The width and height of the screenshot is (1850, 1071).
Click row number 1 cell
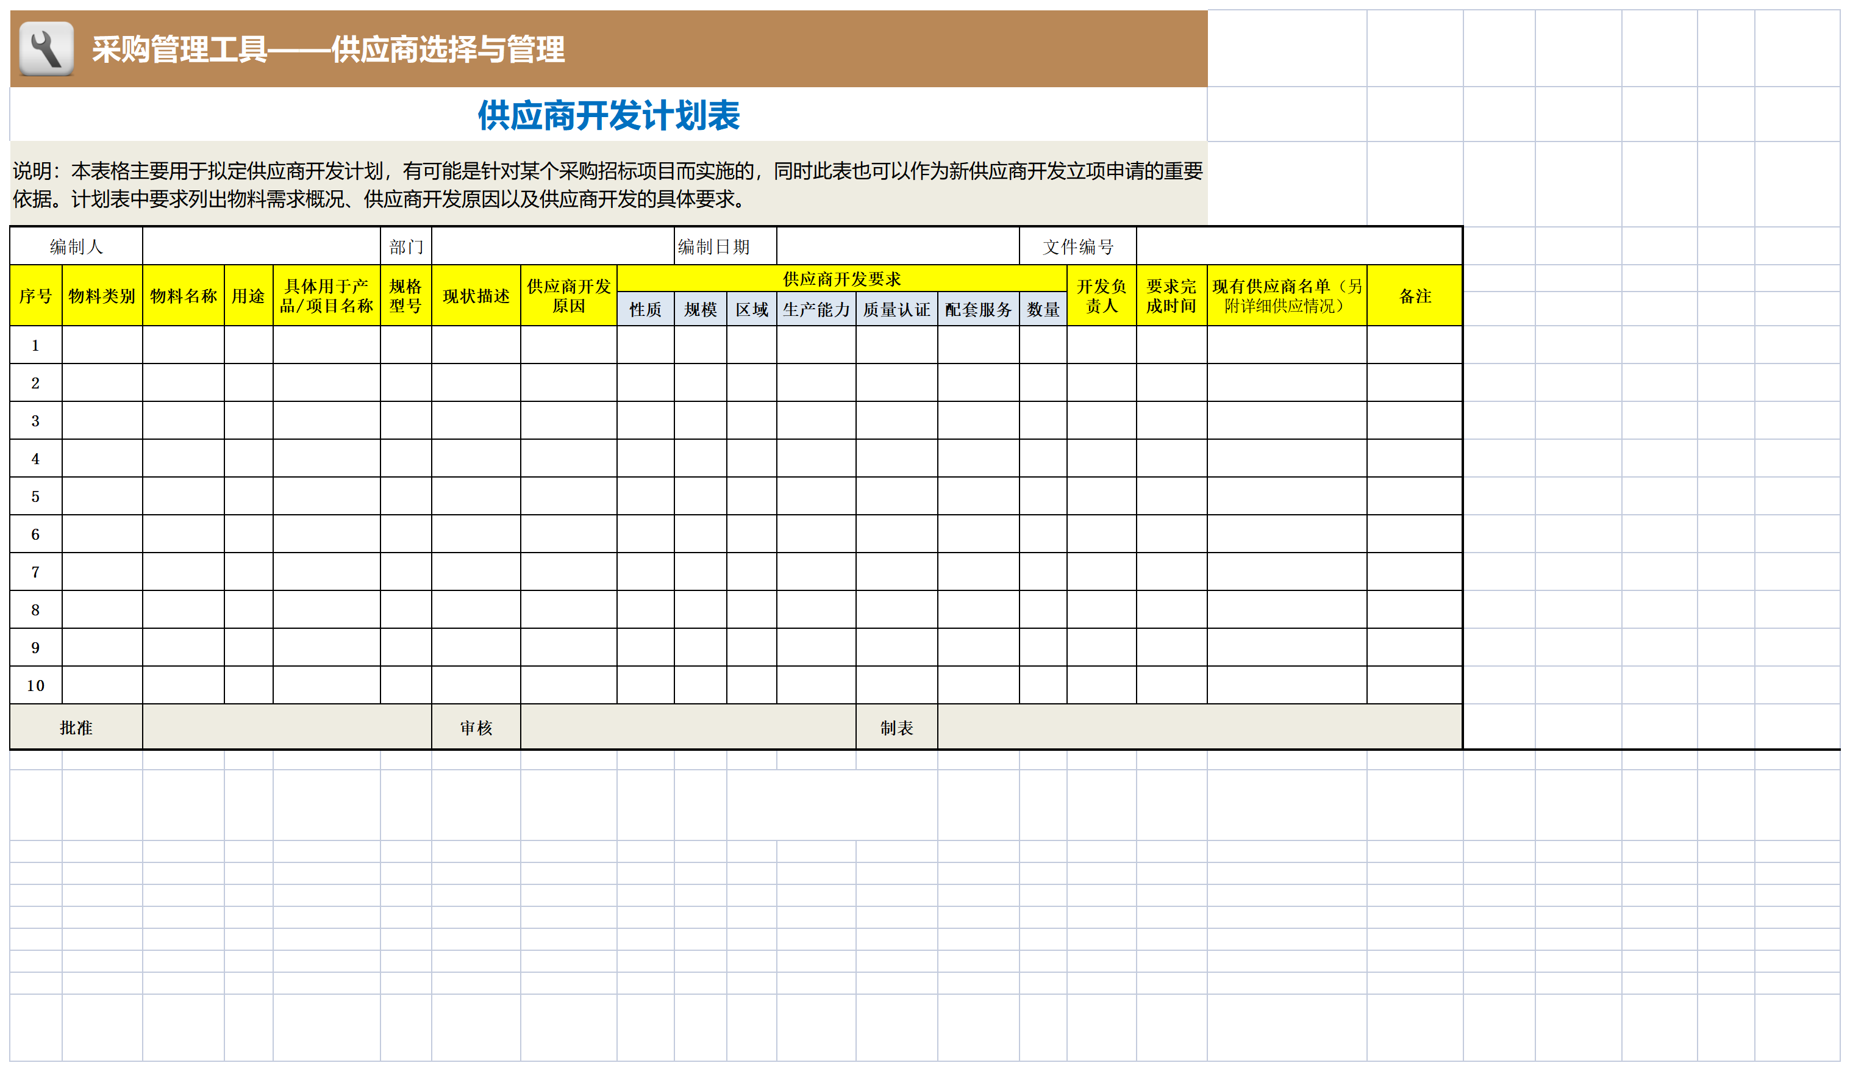tap(36, 345)
